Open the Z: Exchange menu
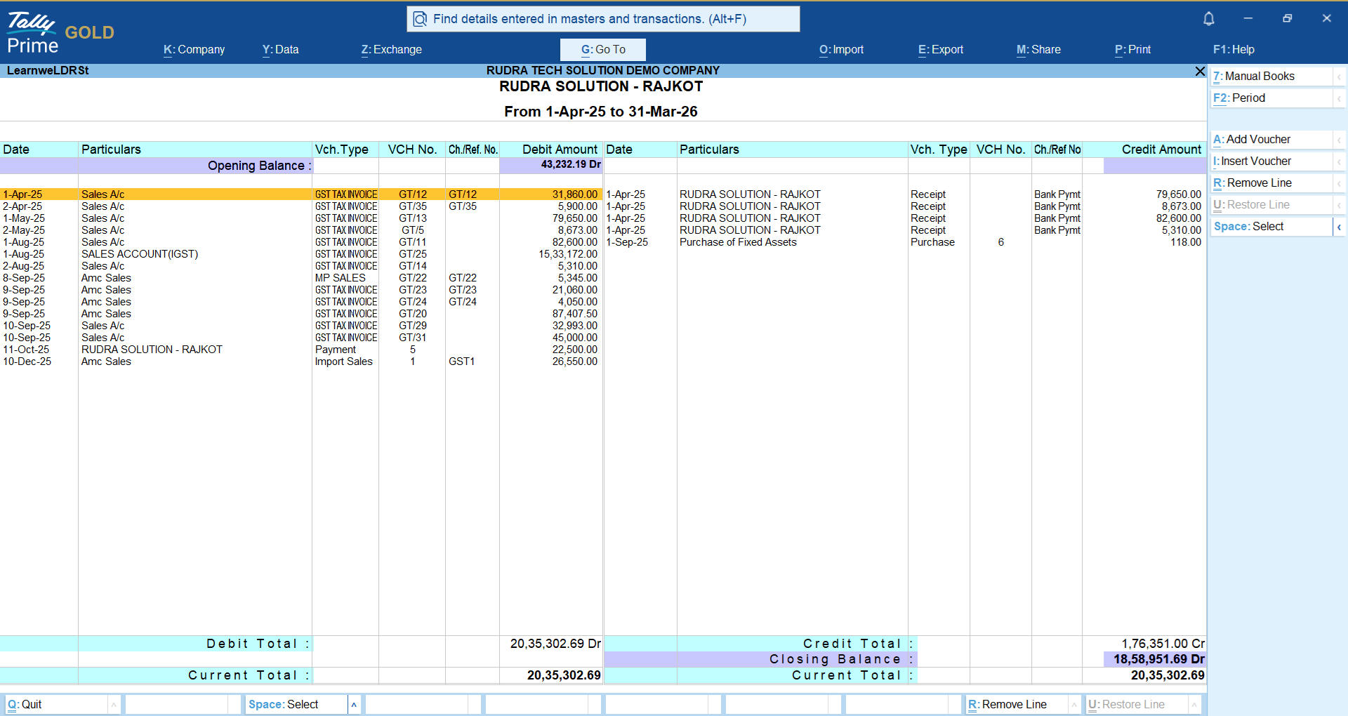The image size is (1348, 716). (x=392, y=50)
